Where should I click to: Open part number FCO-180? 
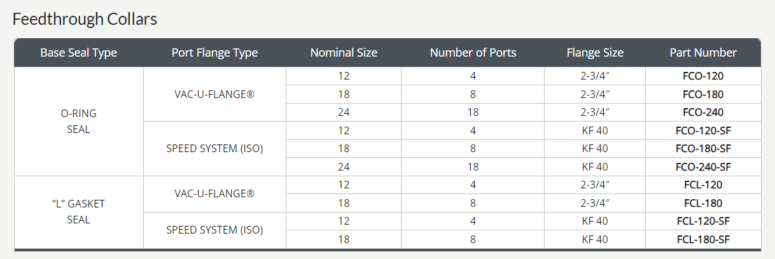(703, 94)
